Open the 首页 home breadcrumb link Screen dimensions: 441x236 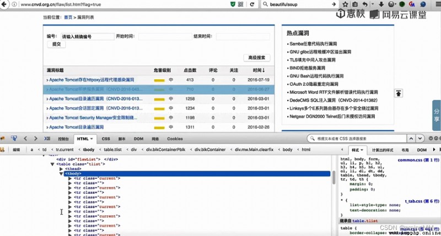(68, 18)
